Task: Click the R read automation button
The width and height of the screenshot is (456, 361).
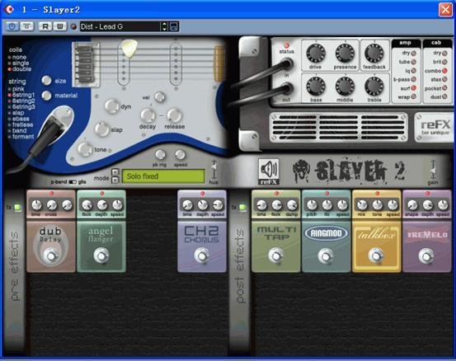Action: pos(45,26)
